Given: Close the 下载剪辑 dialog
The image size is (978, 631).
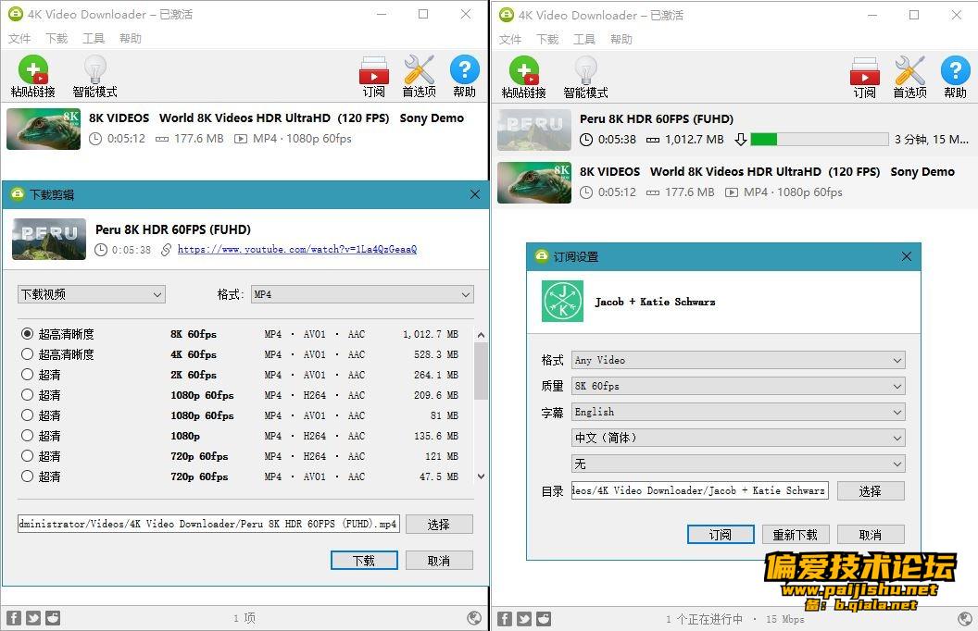Looking at the screenshot, I should [x=475, y=194].
